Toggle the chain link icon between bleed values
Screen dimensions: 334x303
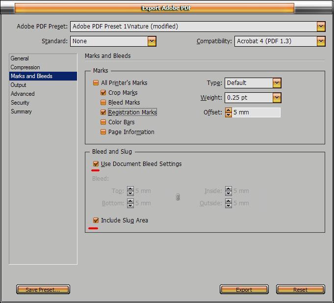[x=178, y=197]
